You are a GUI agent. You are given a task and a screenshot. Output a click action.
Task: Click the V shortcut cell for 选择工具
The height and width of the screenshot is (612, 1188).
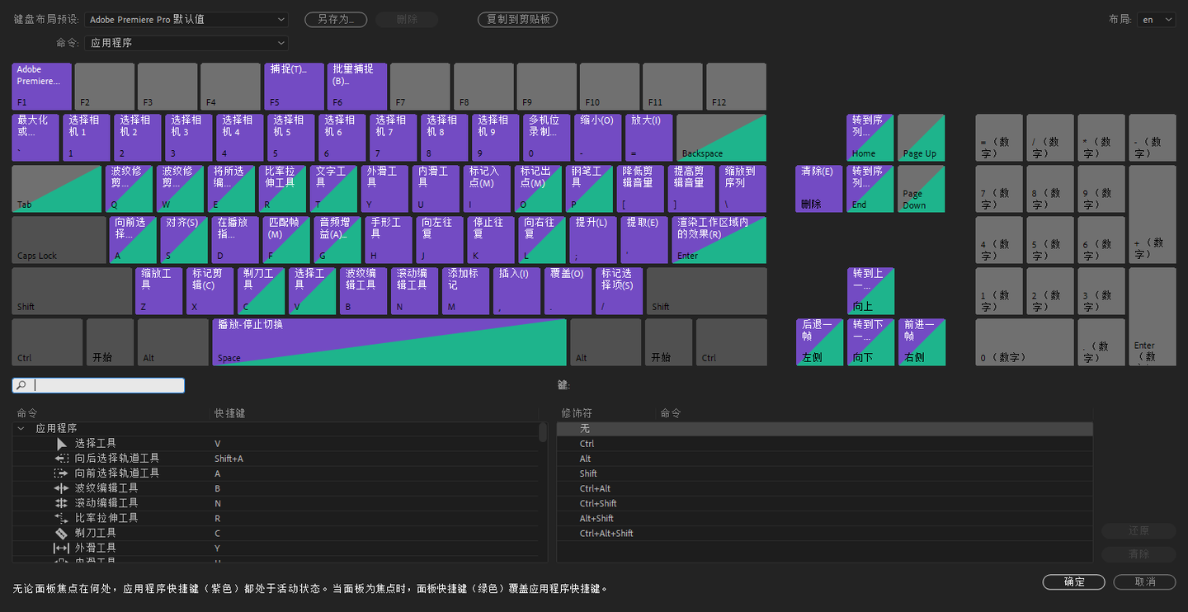click(x=218, y=444)
